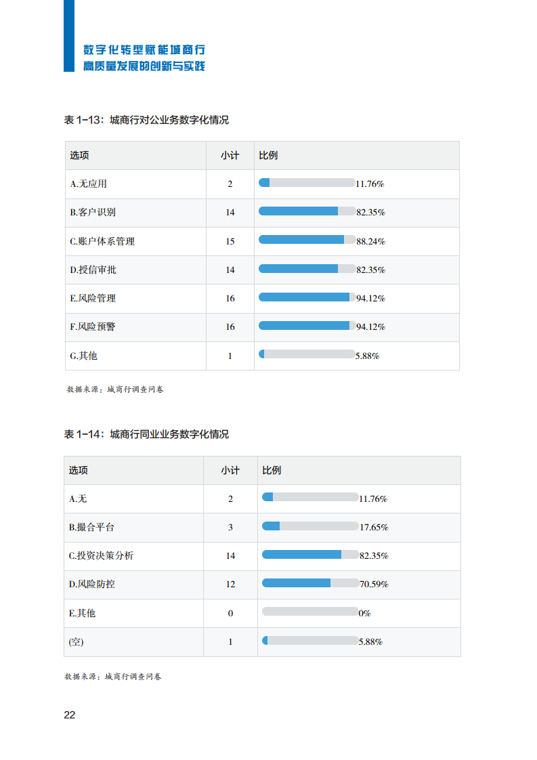Click the header subtitle 高质量发展的创新与实践
Screen dimensions: 537x760
(x=144, y=66)
